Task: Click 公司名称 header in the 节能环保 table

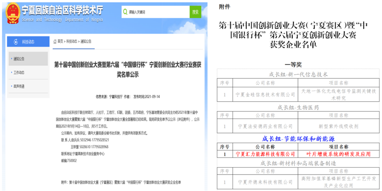Action: 265,147
